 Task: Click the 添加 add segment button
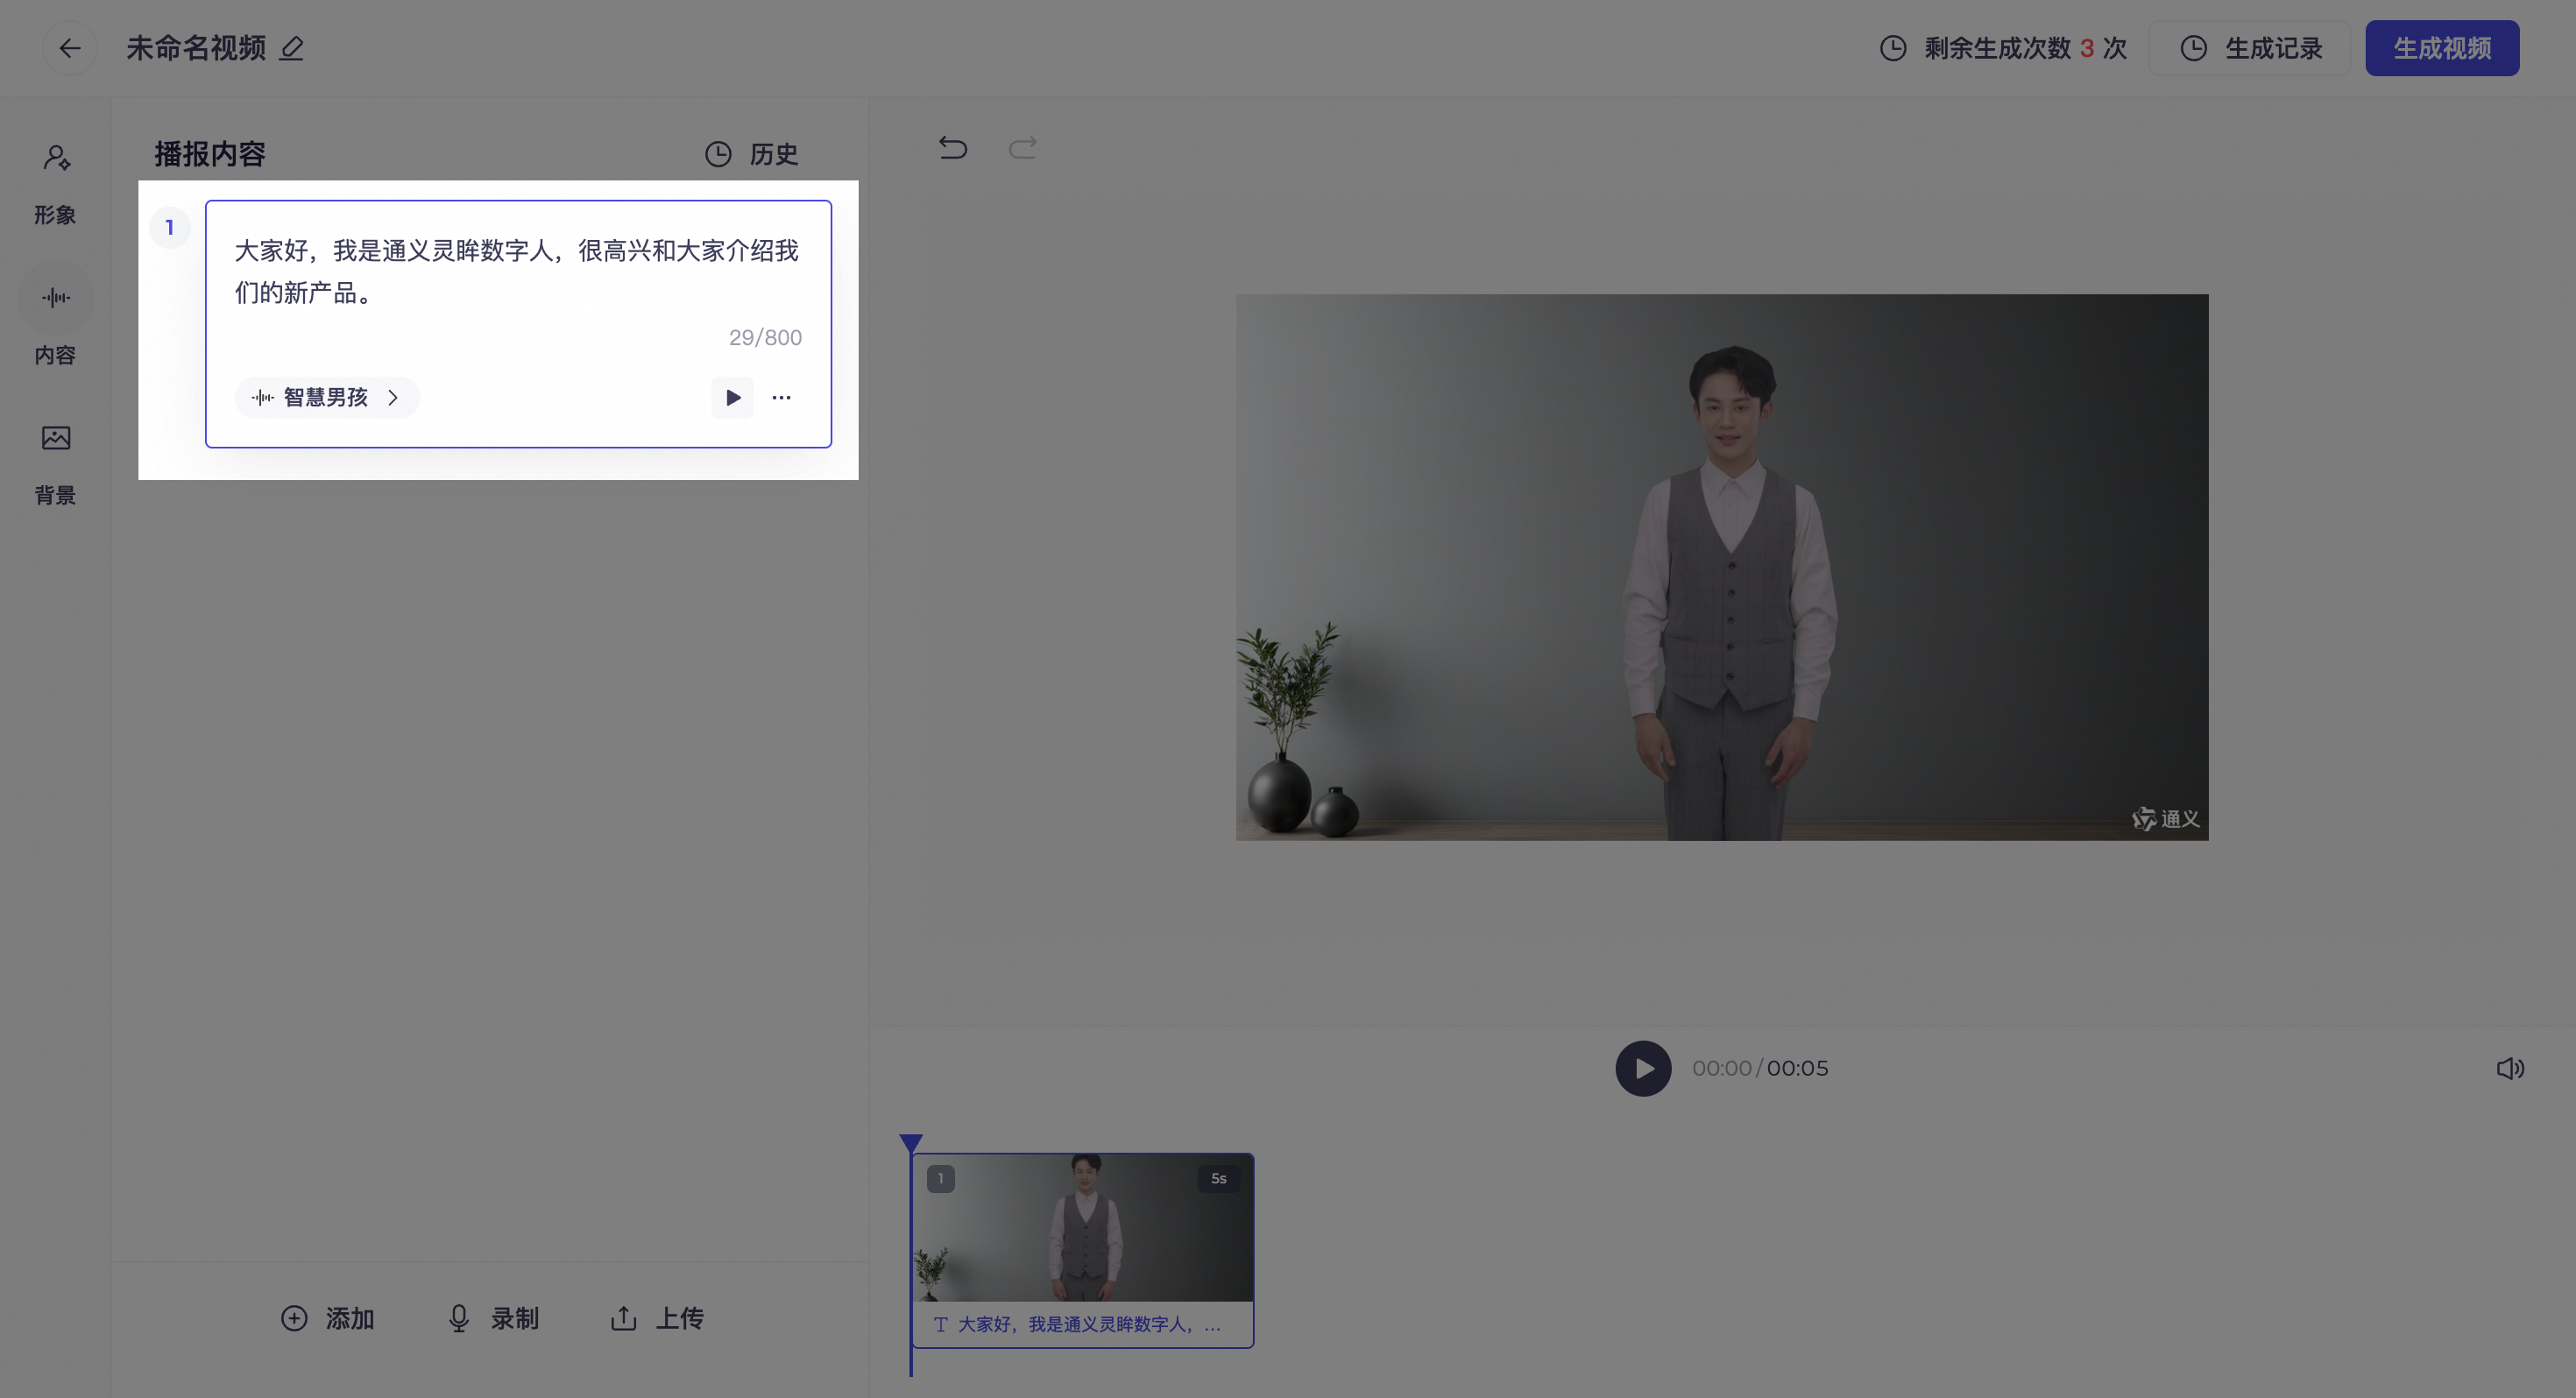coord(327,1318)
